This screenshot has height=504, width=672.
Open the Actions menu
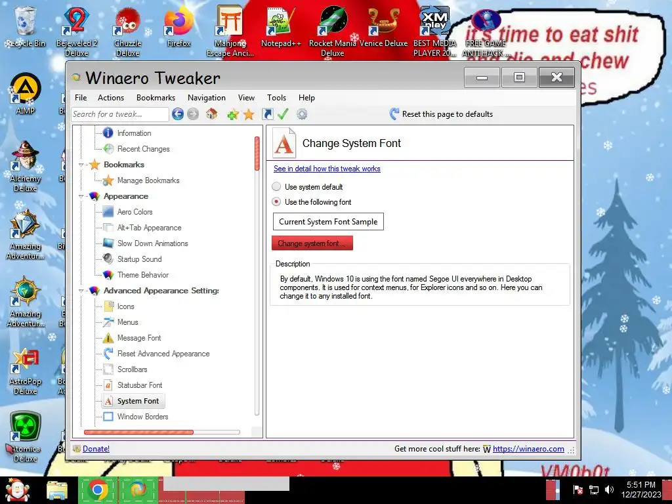click(110, 98)
